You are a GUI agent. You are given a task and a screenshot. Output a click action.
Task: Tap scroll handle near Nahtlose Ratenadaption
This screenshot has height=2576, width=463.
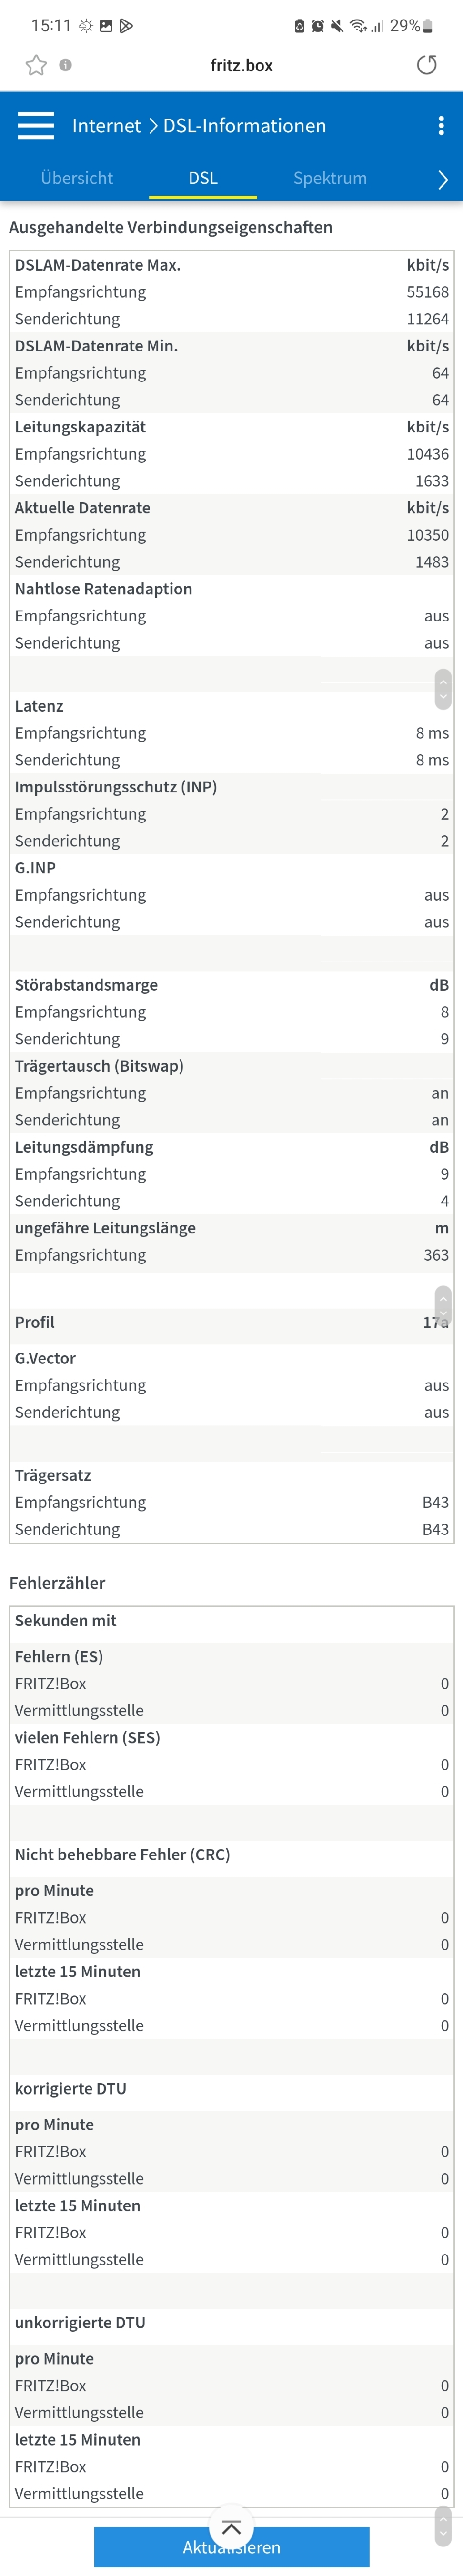[x=443, y=687]
